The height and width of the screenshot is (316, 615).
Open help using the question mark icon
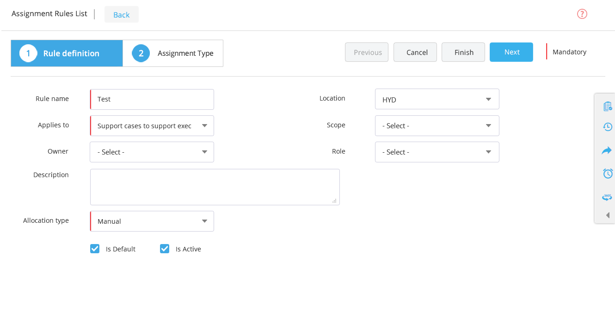click(582, 14)
